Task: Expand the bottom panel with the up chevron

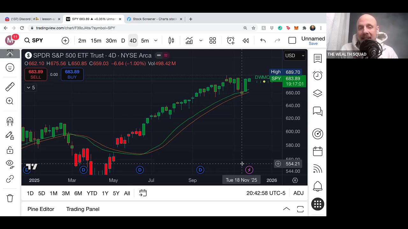Action: (286, 209)
